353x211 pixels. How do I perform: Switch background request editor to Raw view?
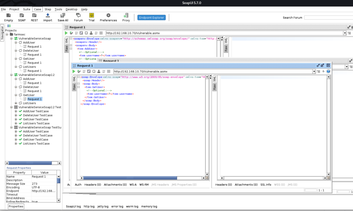[67, 48]
